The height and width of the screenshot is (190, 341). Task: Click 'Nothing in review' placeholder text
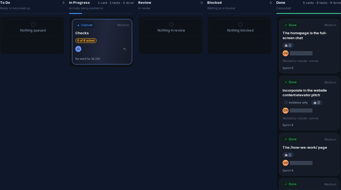171,30
